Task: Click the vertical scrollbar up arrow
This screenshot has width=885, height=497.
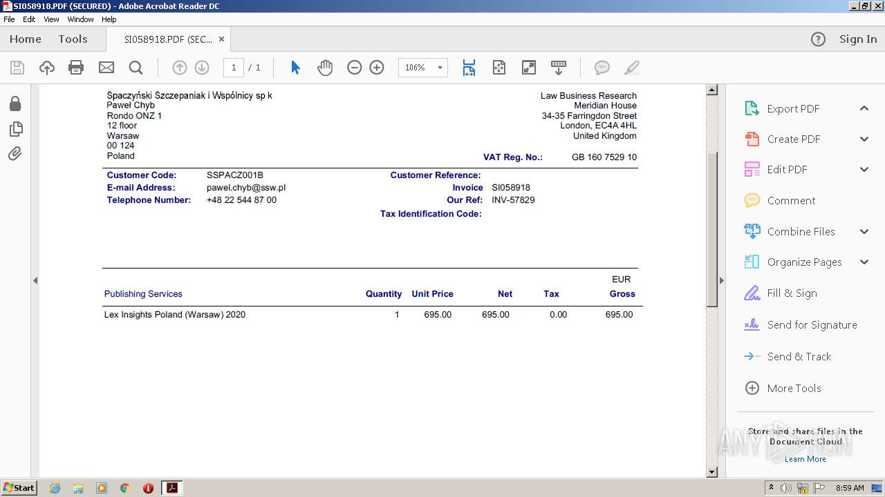Action: (712, 90)
